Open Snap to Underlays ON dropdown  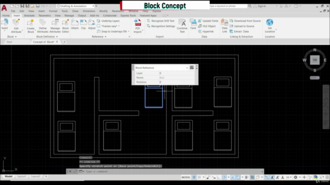pyautogui.click(x=128, y=31)
